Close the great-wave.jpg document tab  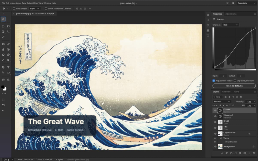tap(14, 14)
